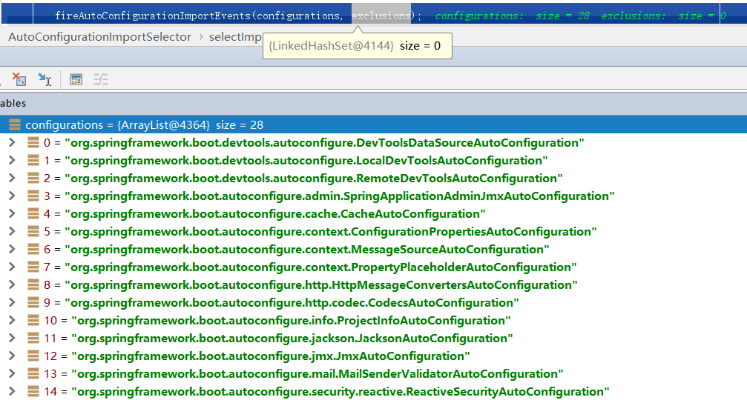Click the element icon of entry 6
747x400 pixels.
click(33, 249)
